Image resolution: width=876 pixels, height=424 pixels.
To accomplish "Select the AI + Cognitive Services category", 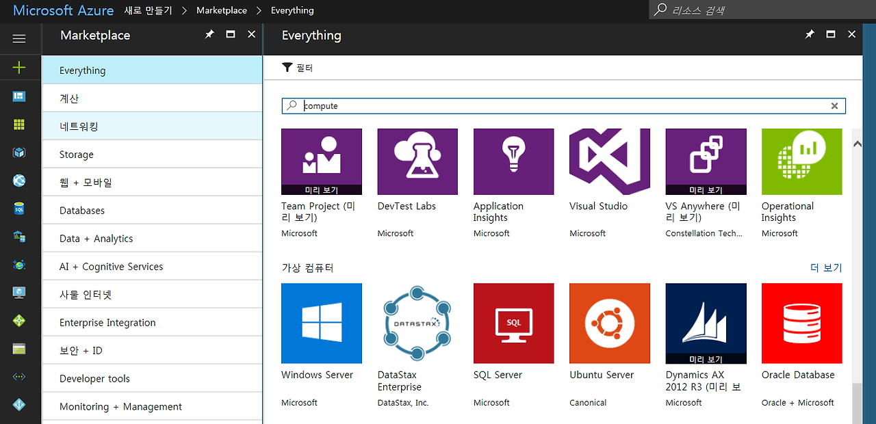I will point(152,267).
